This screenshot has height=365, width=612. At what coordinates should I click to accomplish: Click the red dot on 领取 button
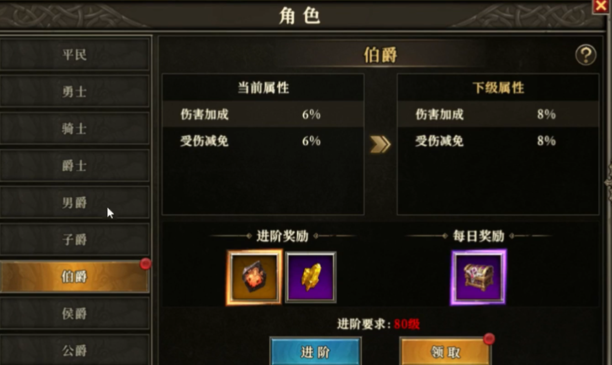489,339
